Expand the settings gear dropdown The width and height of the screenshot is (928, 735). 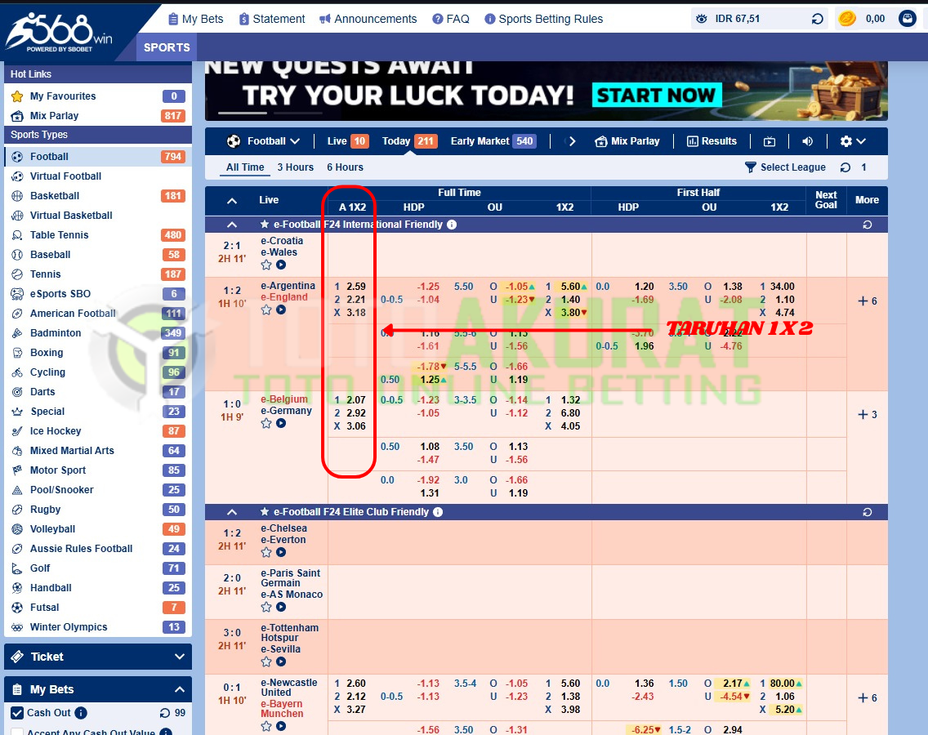point(852,141)
